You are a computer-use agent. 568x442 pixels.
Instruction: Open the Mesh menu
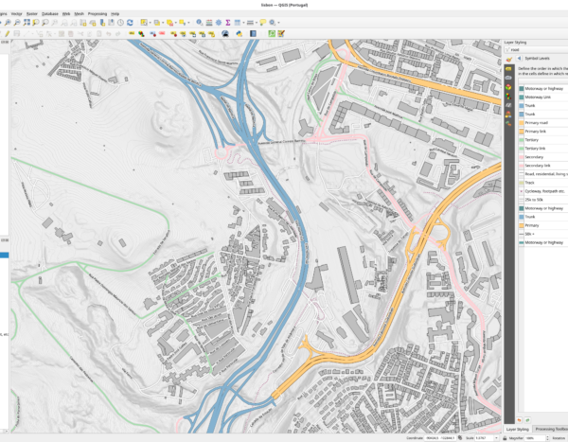(79, 14)
